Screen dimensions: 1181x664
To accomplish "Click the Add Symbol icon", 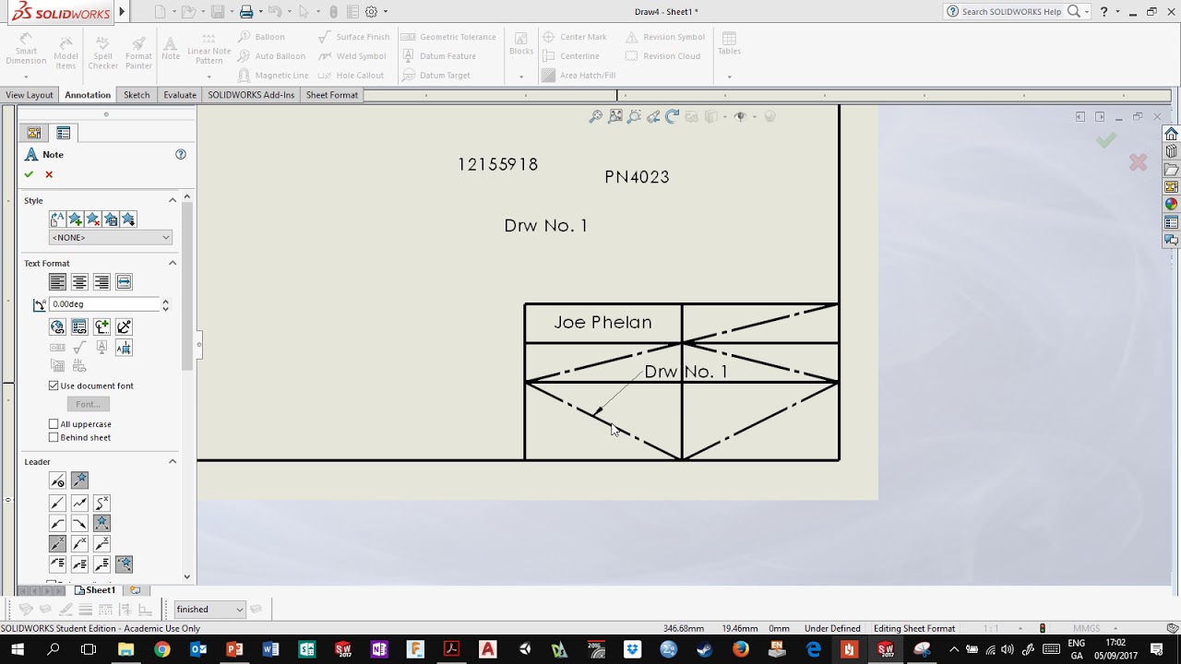I will coord(101,326).
